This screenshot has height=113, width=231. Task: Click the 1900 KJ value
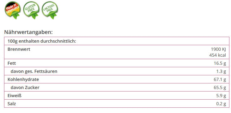click(218, 49)
